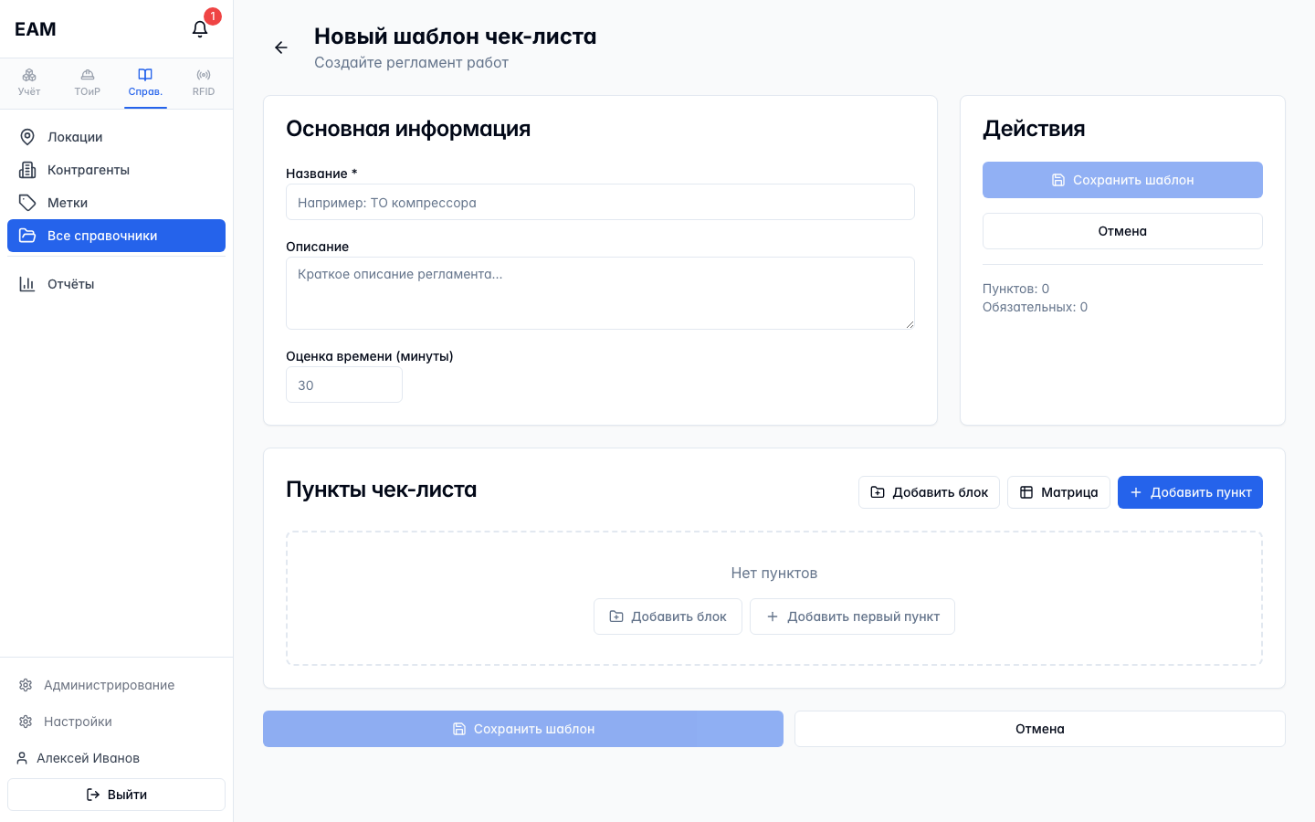Click Добавить блок in the empty list

[x=668, y=616]
